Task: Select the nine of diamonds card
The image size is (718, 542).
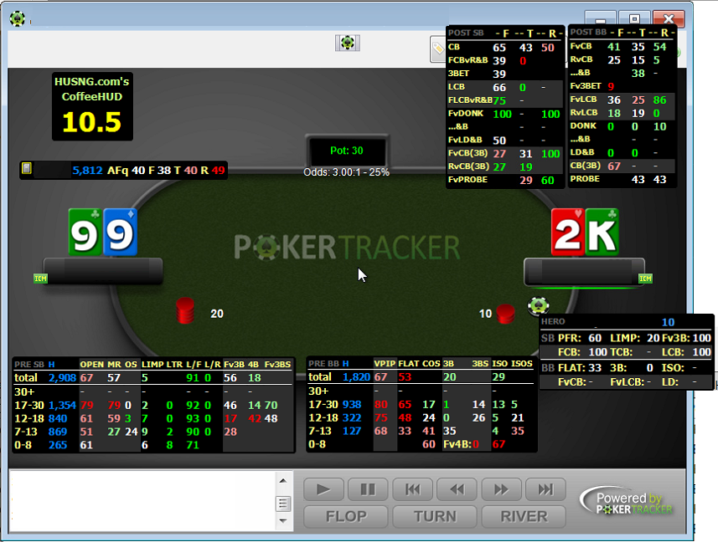Action: coord(121,233)
